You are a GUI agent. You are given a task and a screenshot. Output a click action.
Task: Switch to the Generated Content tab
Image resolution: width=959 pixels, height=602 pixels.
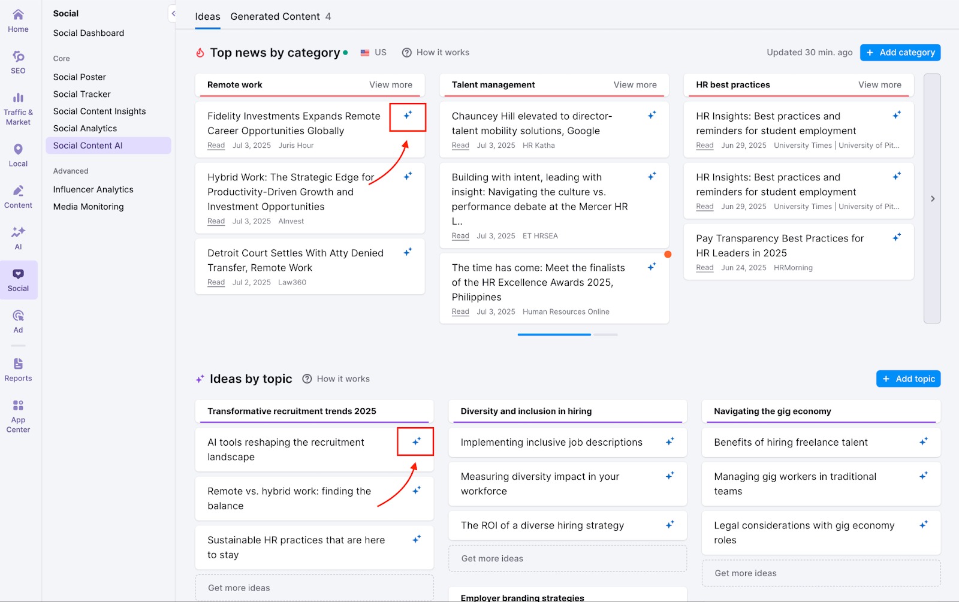(280, 17)
